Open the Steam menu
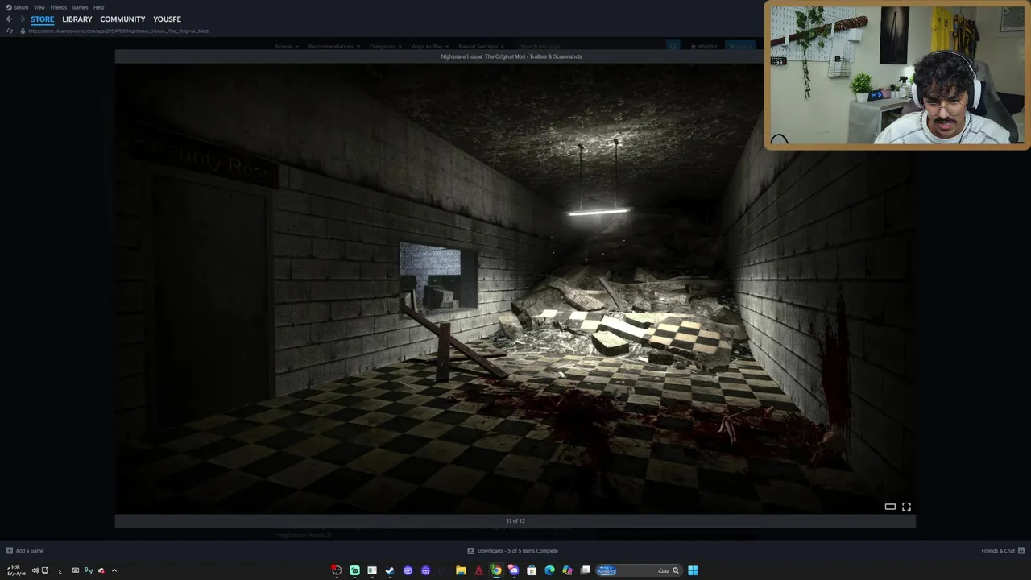 coord(17,7)
